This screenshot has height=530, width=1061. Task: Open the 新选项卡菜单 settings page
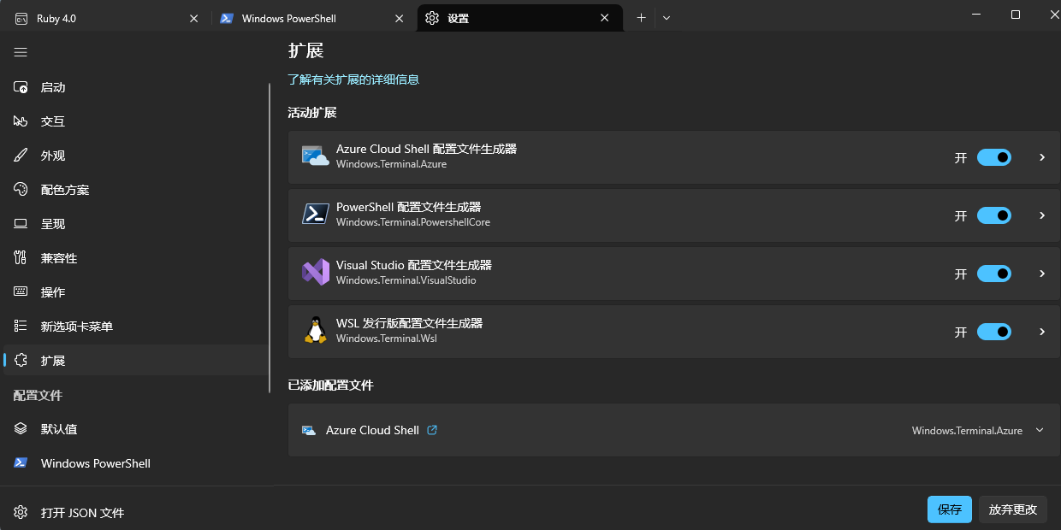pyautogui.click(x=137, y=327)
